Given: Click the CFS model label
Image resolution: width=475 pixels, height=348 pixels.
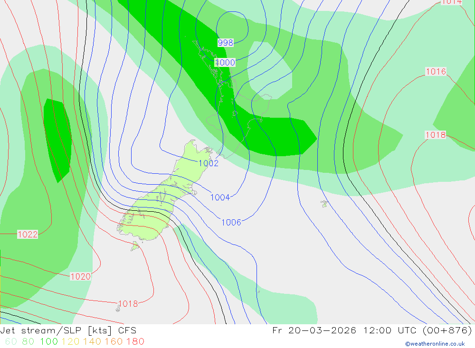Looking at the screenshot, I should 127,330.
